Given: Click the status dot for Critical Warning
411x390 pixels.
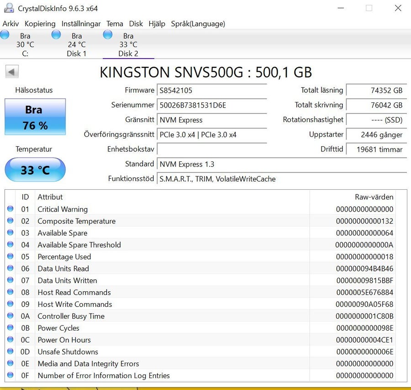Looking at the screenshot, I should (10, 208).
